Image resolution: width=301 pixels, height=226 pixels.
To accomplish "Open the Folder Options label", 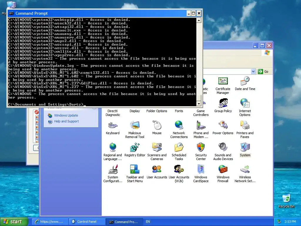I will pos(157,111).
